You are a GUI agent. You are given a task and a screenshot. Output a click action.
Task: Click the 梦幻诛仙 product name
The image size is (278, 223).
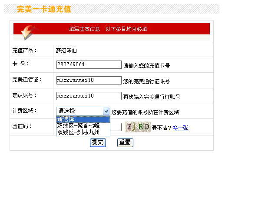66,51
